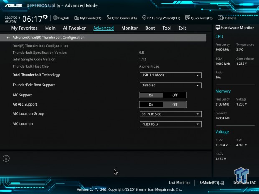Turn AR AIC Support On
Screen dimensions: 259x194
pyautogui.click(x=151, y=105)
